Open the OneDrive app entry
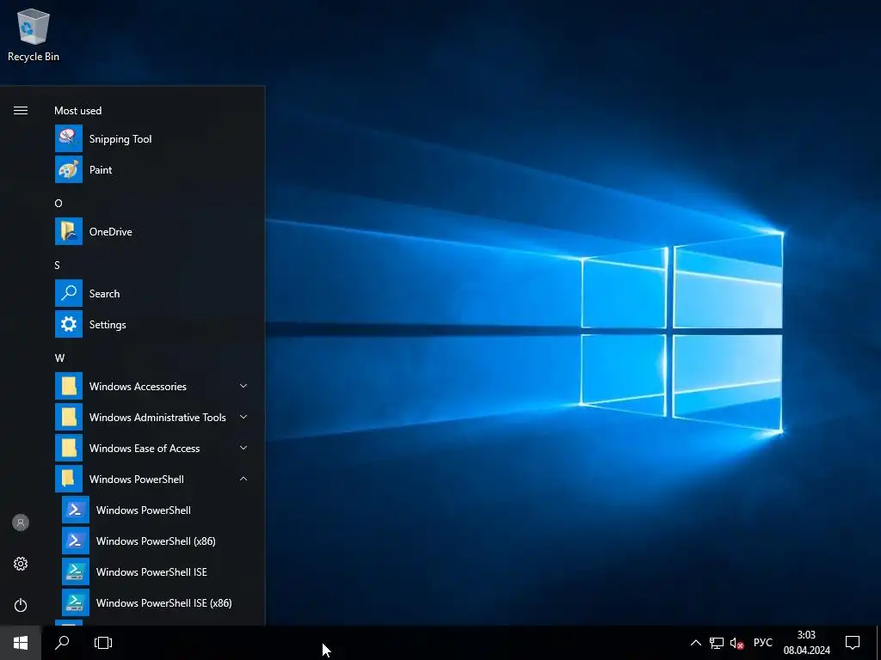881x660 pixels. 151,231
